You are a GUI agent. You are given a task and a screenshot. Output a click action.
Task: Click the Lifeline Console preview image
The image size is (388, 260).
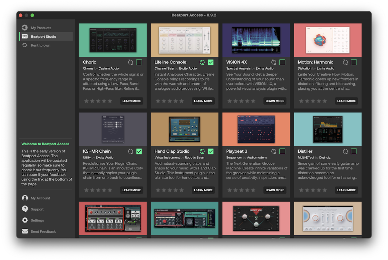(x=184, y=40)
